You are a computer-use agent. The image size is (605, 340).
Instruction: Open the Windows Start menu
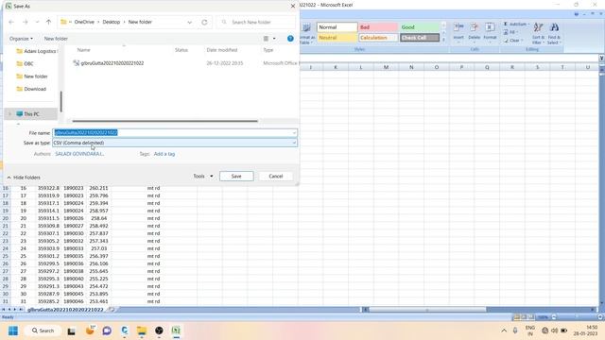tap(13, 331)
